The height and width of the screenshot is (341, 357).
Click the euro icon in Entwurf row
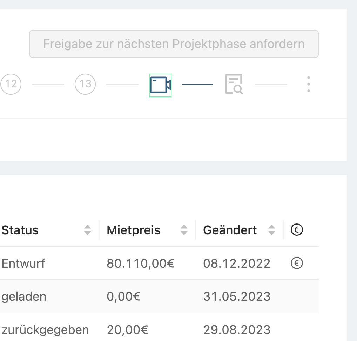(297, 263)
